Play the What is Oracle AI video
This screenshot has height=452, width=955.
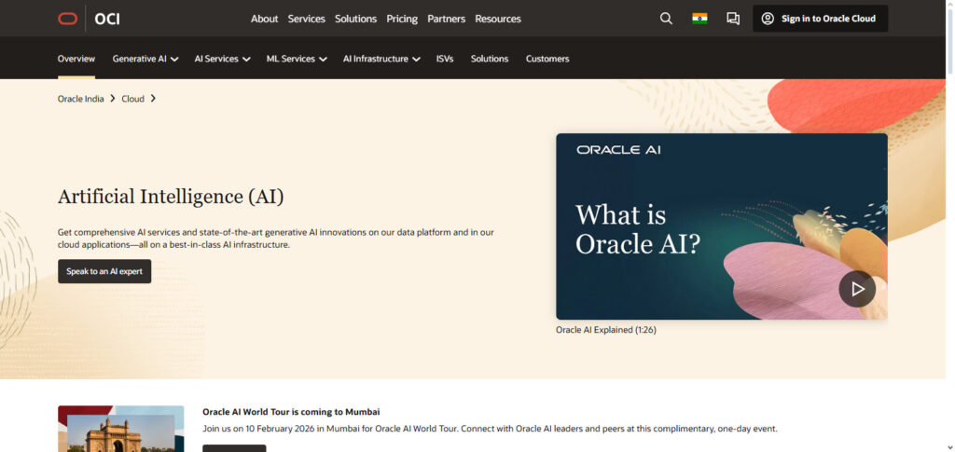coord(857,289)
